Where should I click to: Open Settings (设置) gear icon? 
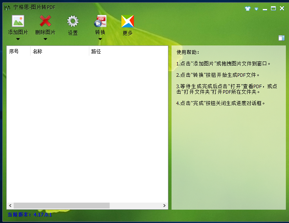click(x=73, y=21)
